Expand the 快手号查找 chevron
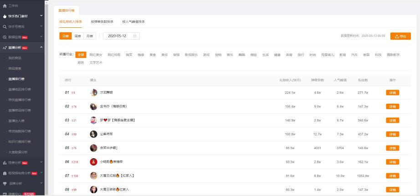Screen dimensions: 420x196 tap(41, 26)
